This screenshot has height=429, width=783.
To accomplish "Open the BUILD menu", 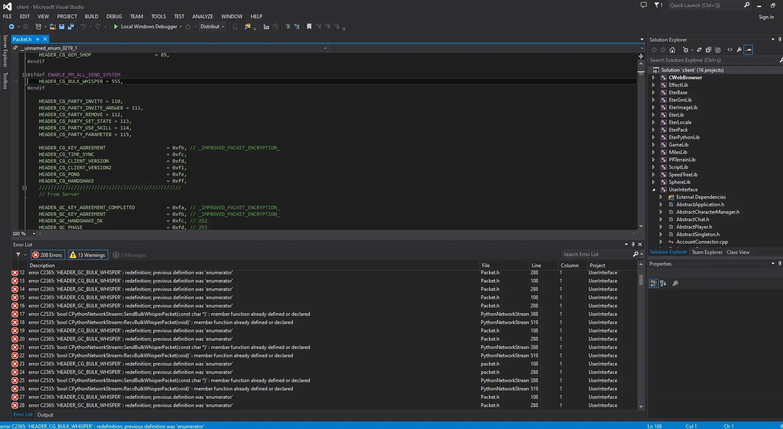I will (x=91, y=17).
